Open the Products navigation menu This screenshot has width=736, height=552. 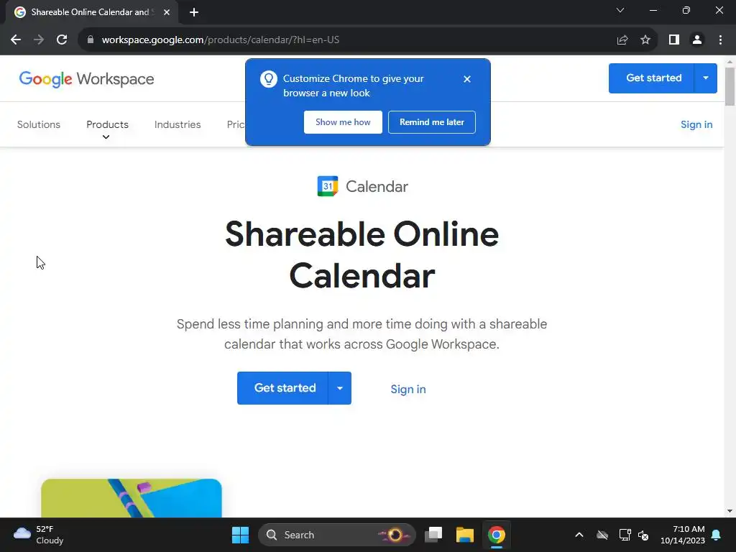[x=107, y=124]
